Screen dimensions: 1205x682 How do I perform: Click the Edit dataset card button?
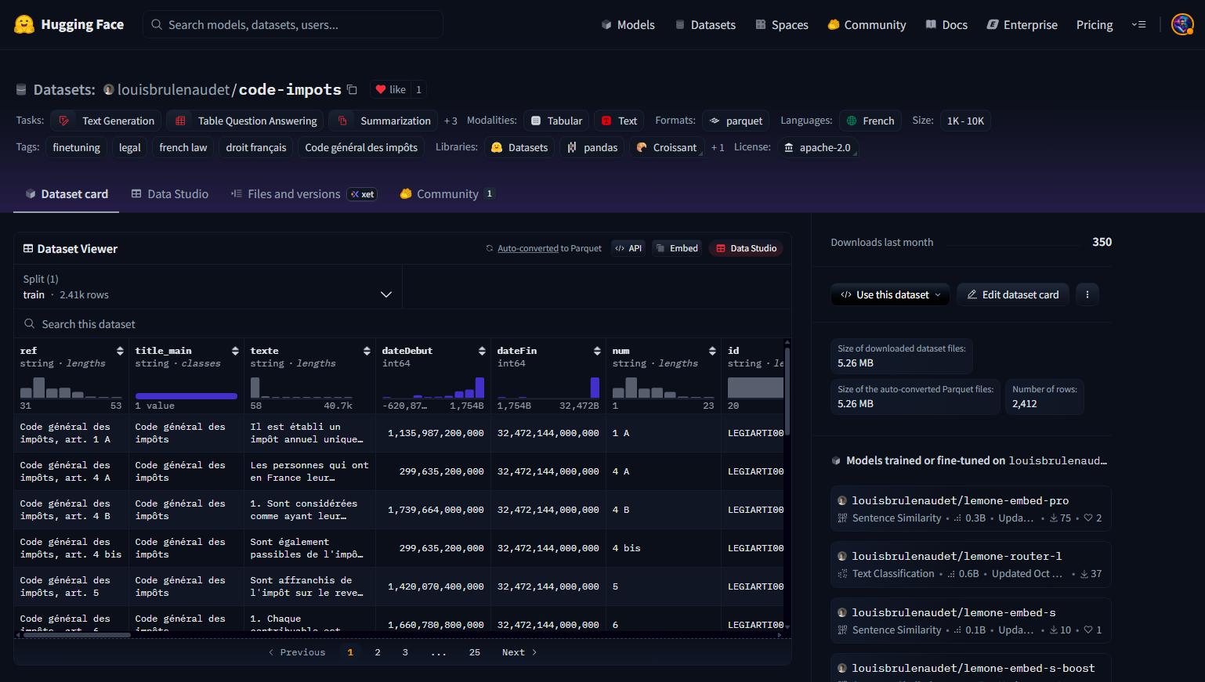pos(1012,294)
